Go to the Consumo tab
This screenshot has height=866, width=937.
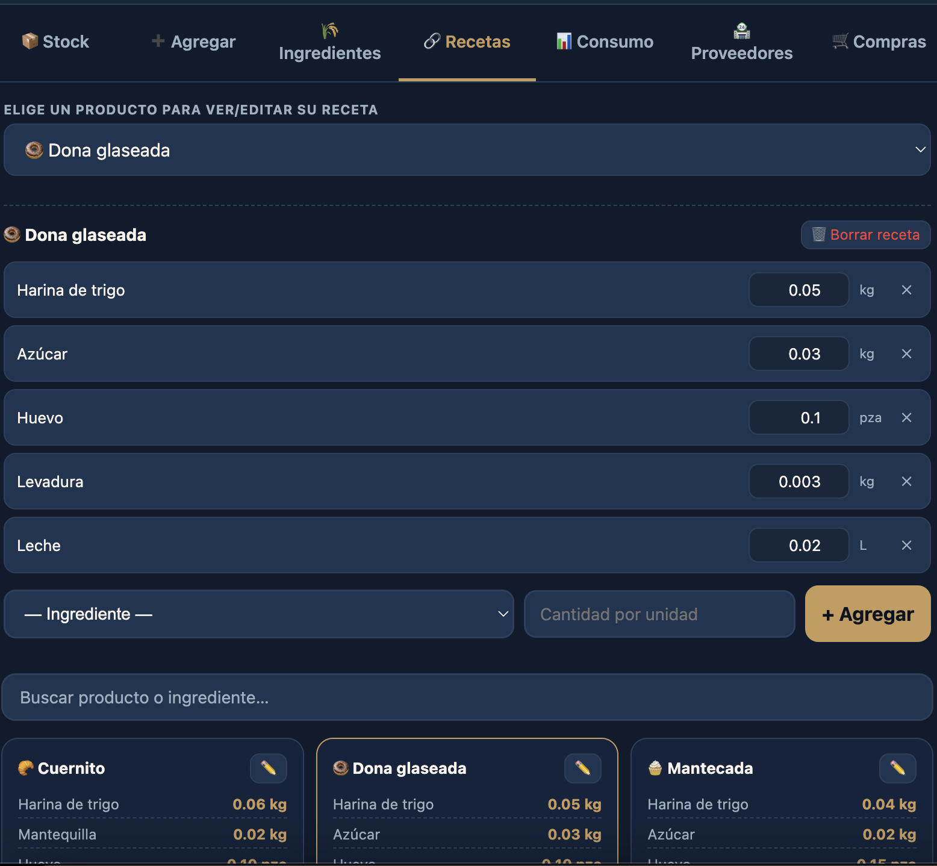tap(605, 42)
